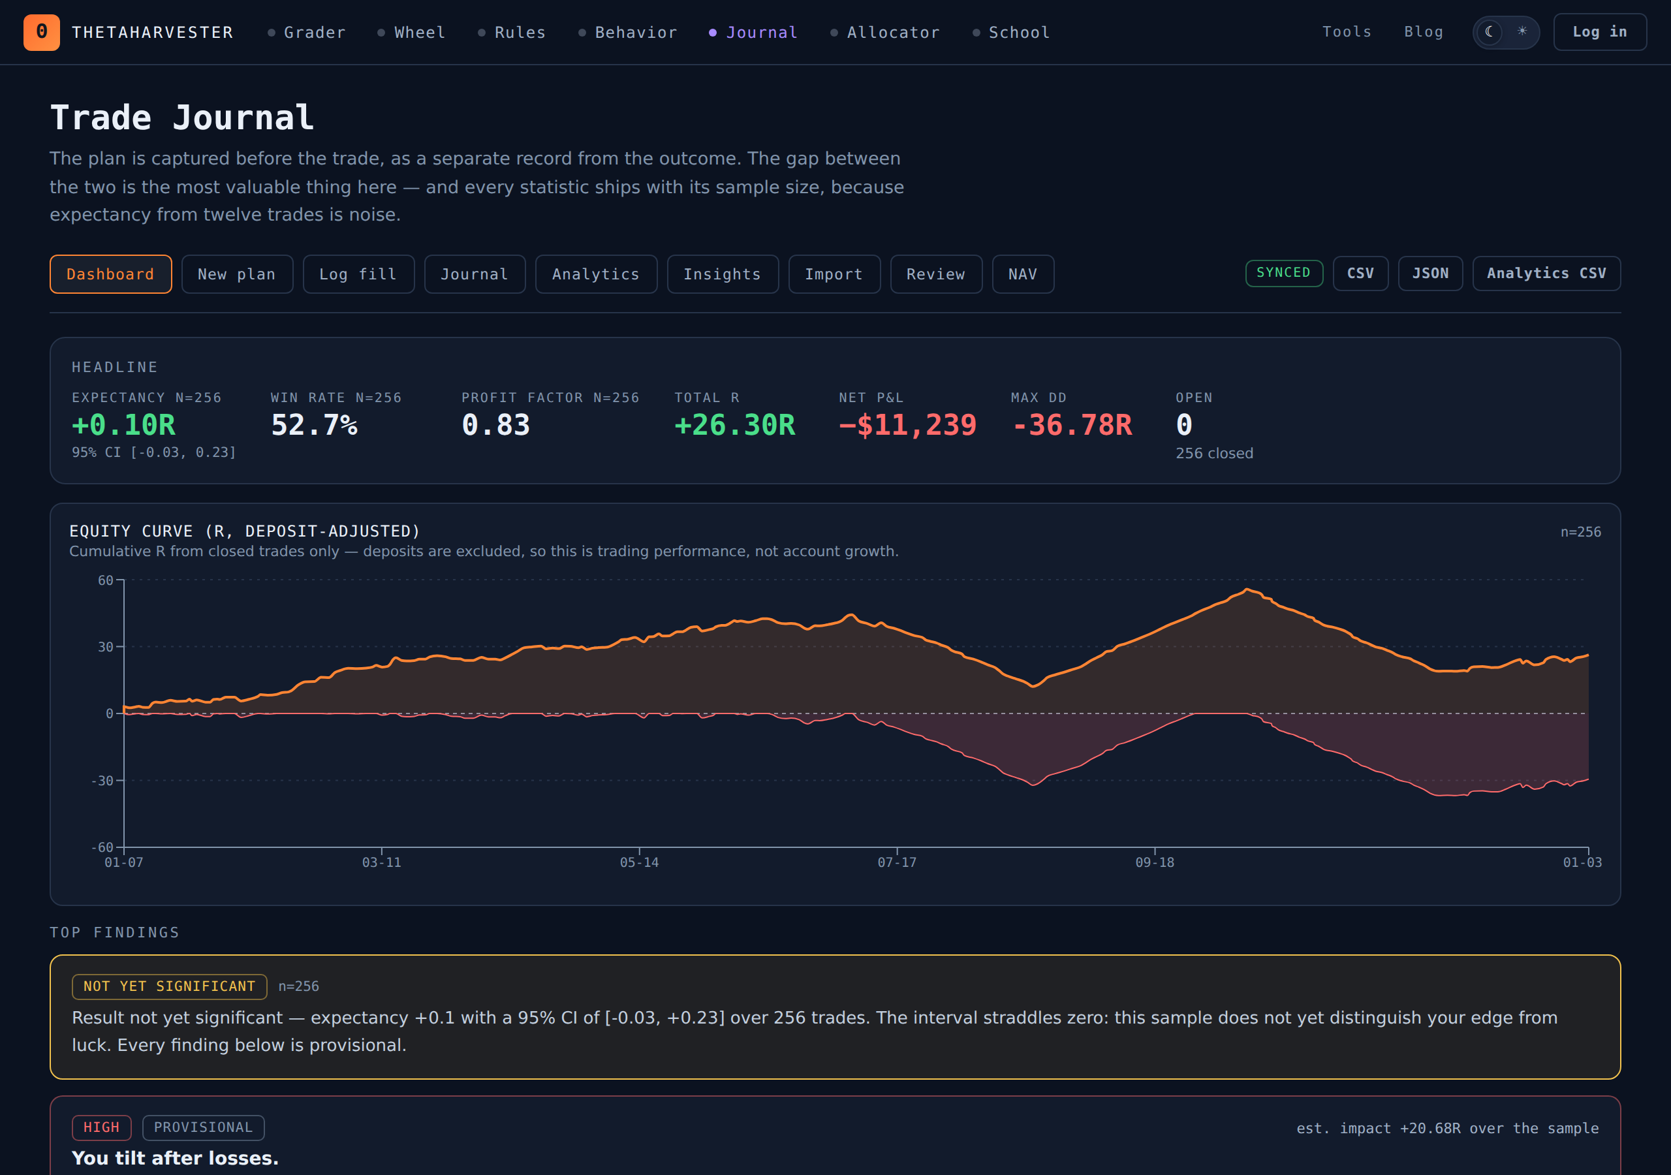Click the EQUITY CURVE chart title
This screenshot has width=1671, height=1175.
point(245,531)
